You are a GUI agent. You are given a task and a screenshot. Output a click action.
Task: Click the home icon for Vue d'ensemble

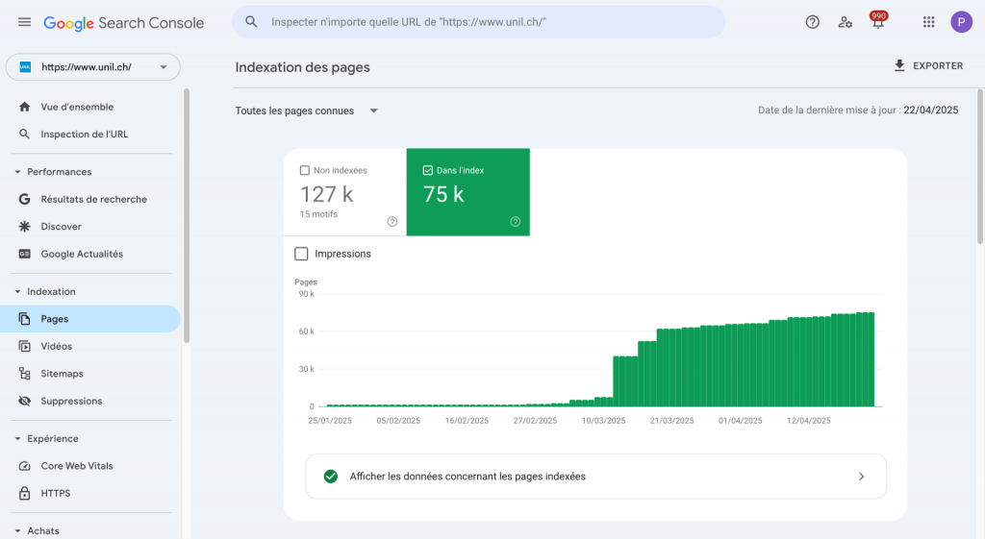point(24,107)
